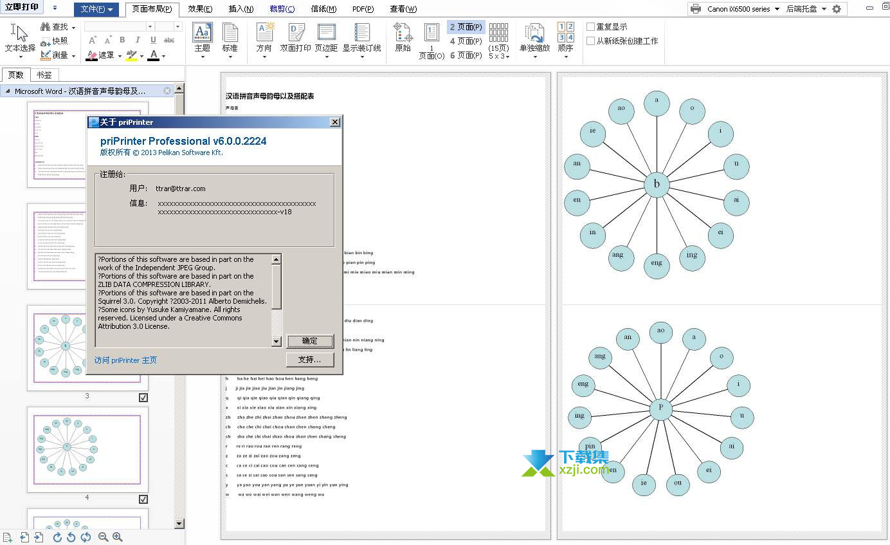Click the Support (支持...) button
Screen dimensions: 890x545
[310, 360]
